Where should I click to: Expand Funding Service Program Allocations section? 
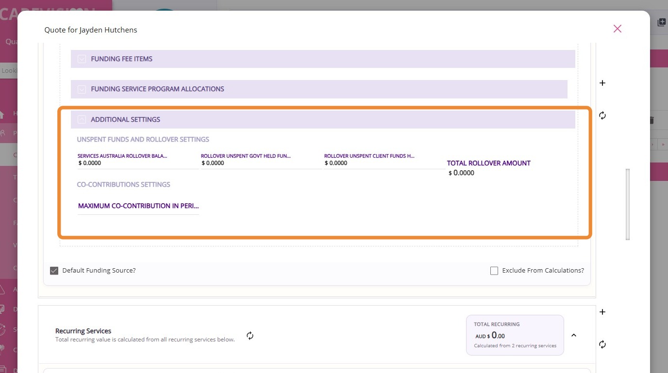(82, 89)
